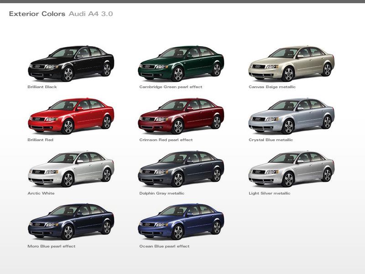The height and width of the screenshot is (274, 365).
Task: Click the "Crimson Red pearl effect" caption
Action: tap(166, 140)
